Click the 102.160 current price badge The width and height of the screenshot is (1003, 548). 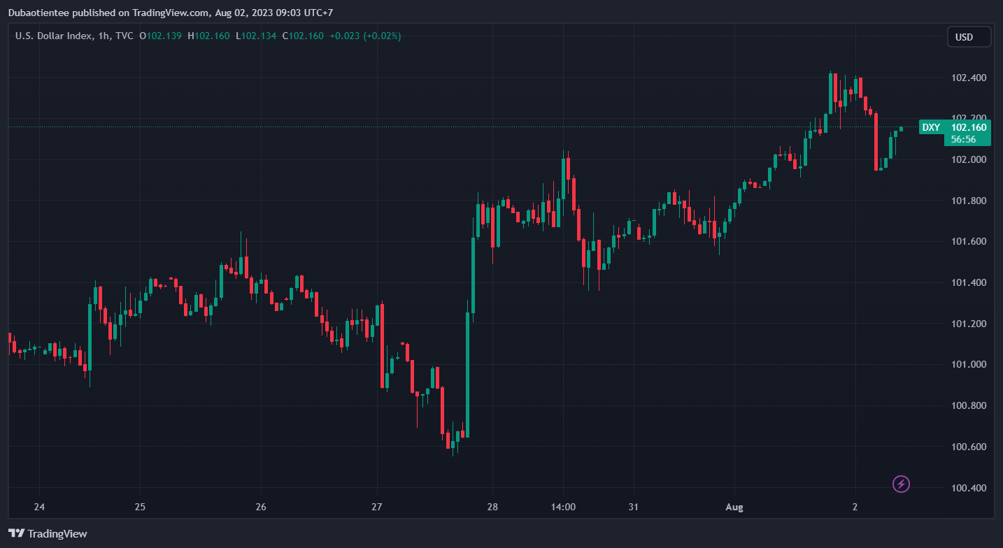pyautogui.click(x=969, y=127)
